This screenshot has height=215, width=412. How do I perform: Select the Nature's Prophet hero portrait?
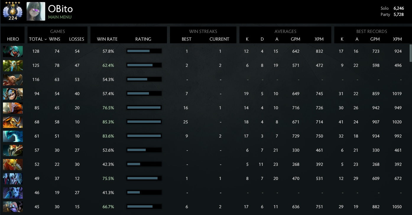(x=13, y=65)
